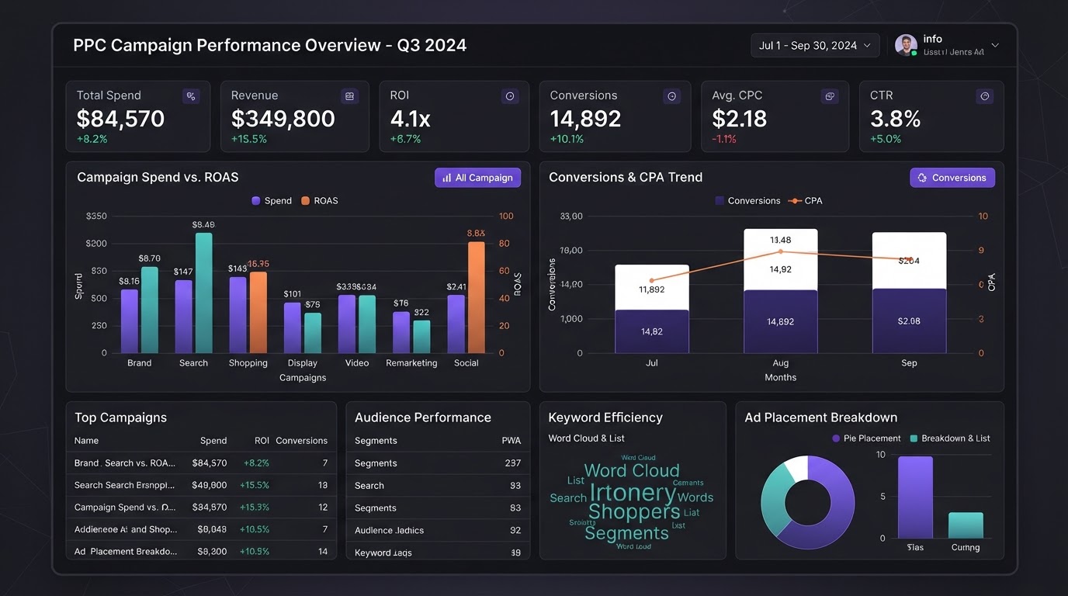
Task: Click the user avatar picture
Action: (906, 45)
